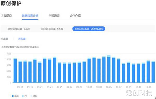Screen dimensions: 156x99
Task: Select the bar for 10-09
Action: click(x=128, y=72)
